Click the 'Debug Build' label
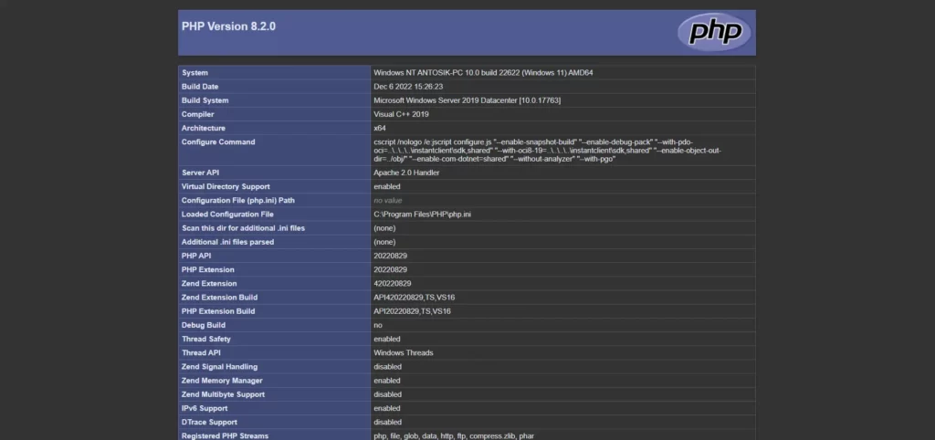935x440 pixels. point(204,325)
